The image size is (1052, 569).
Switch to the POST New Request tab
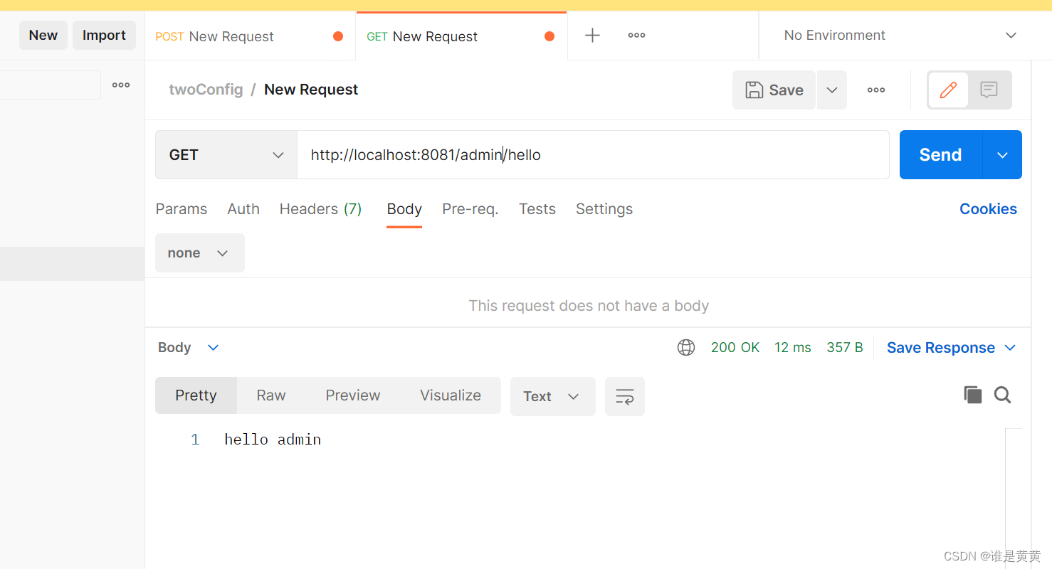pos(249,36)
